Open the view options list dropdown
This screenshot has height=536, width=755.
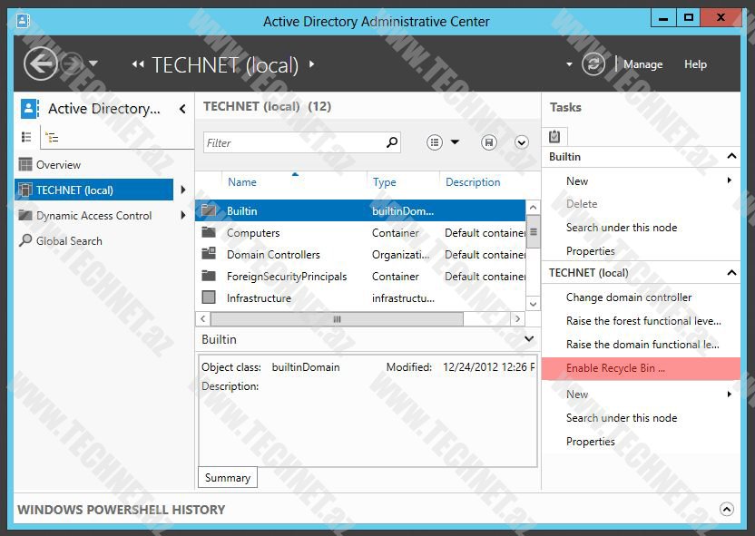[x=444, y=142]
